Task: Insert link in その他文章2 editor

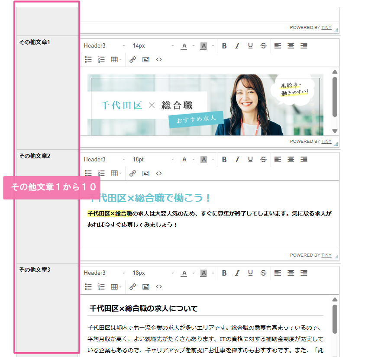Action: 132,174
